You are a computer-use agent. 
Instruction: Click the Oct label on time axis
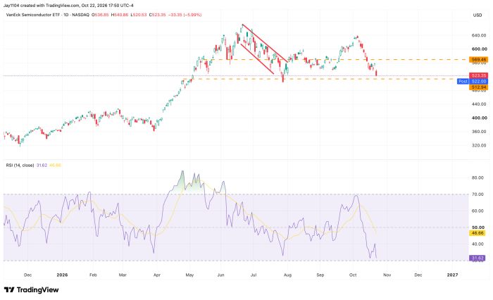pyautogui.click(x=353, y=275)
